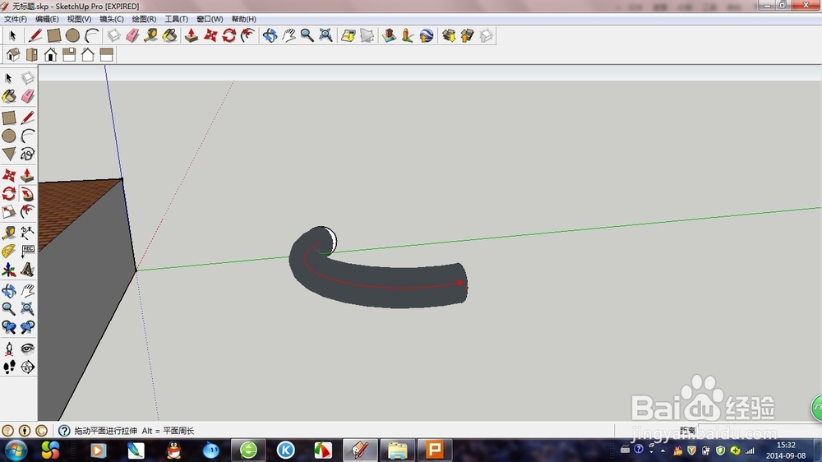The image size is (822, 462).
Task: Click the Get Models icon
Action: click(449, 35)
